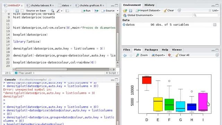The image size is (222, 125).
Task: Show next plot with right arrow
Action: [x=131, y=55]
